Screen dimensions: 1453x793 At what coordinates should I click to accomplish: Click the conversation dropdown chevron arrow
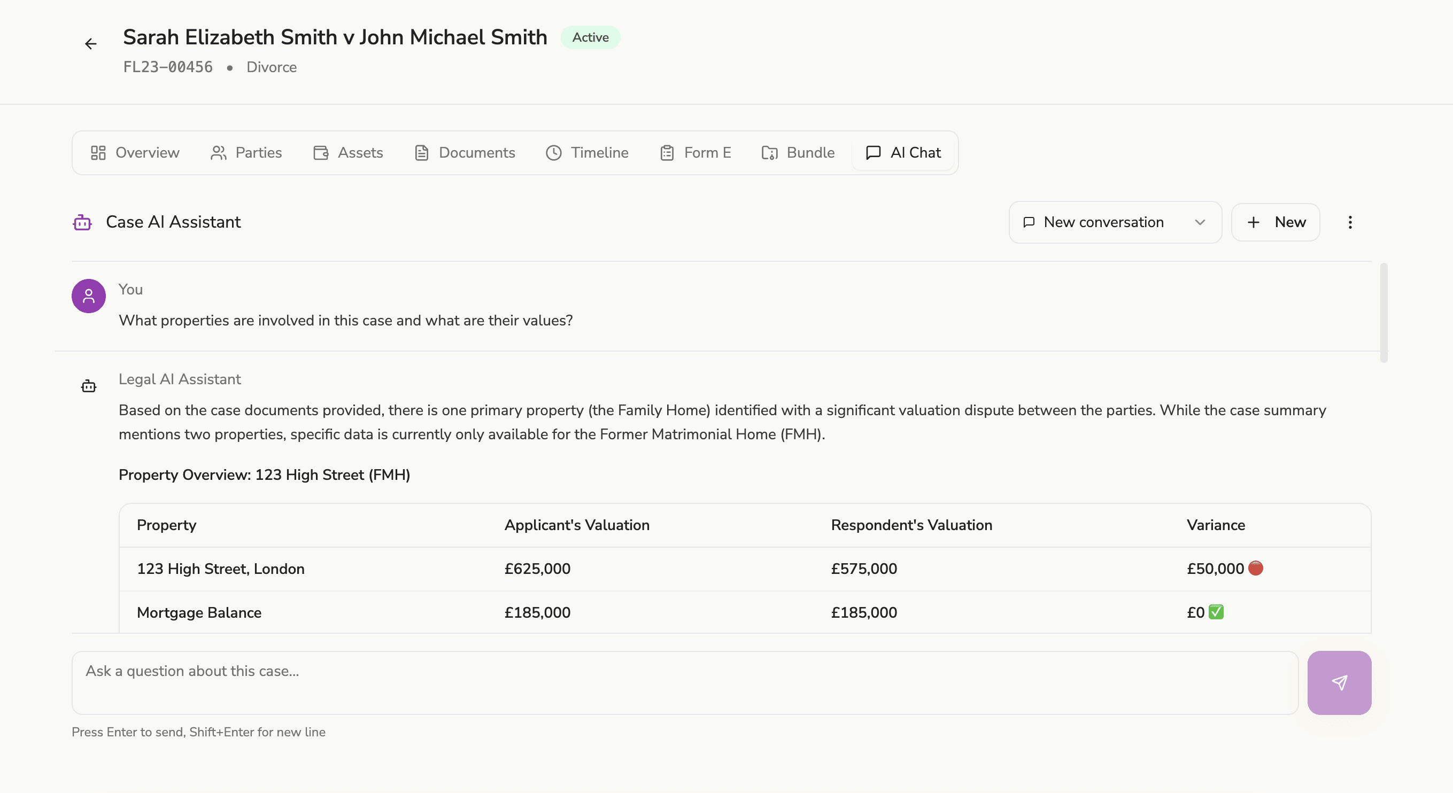(x=1200, y=222)
